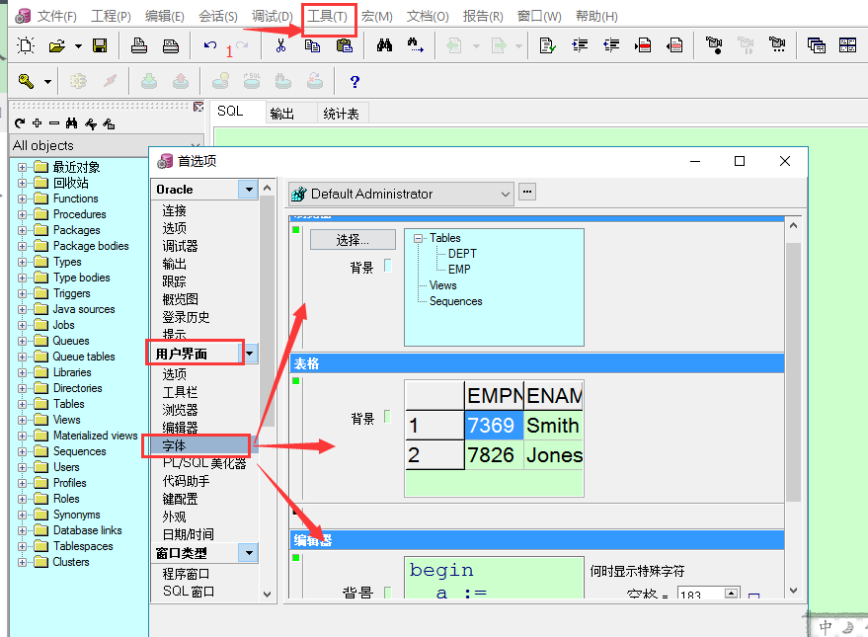Click the browser minus Remove icon
868x637 pixels.
[54, 123]
